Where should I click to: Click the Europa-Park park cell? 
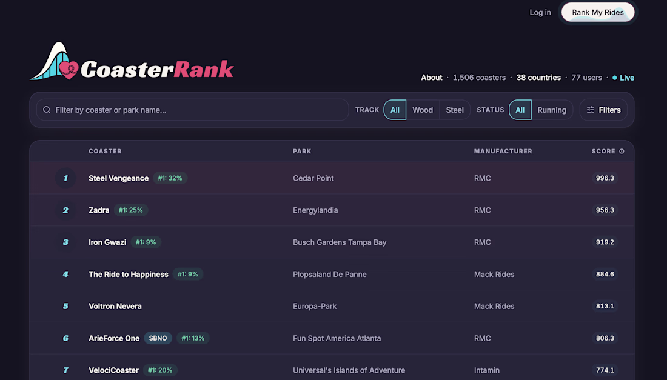[x=315, y=307]
